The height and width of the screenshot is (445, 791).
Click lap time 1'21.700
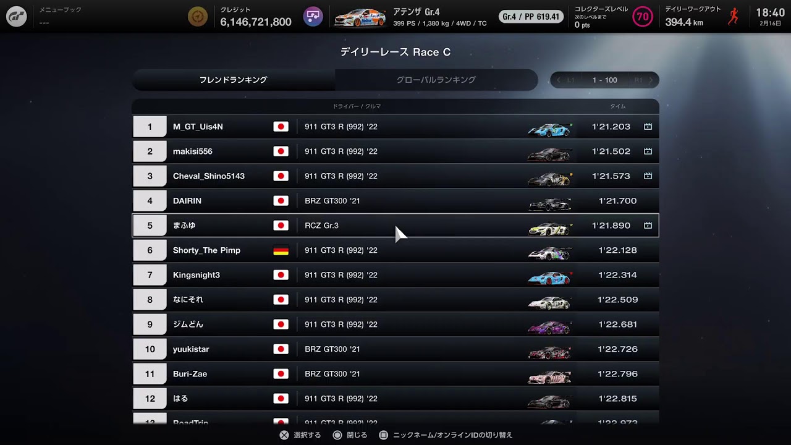click(617, 201)
